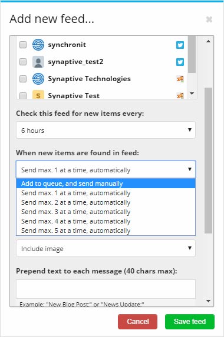Viewport: 224px width, 337px height.
Task: Click the dialog's vertical scrollbar thumb
Action: [x=208, y=161]
